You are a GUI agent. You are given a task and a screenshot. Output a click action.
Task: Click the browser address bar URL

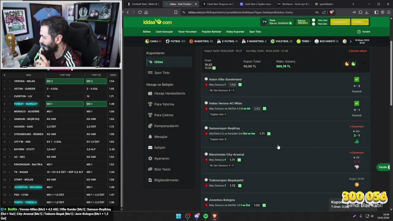[x=240, y=12]
